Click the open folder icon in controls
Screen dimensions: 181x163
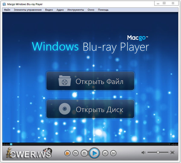click(75, 153)
